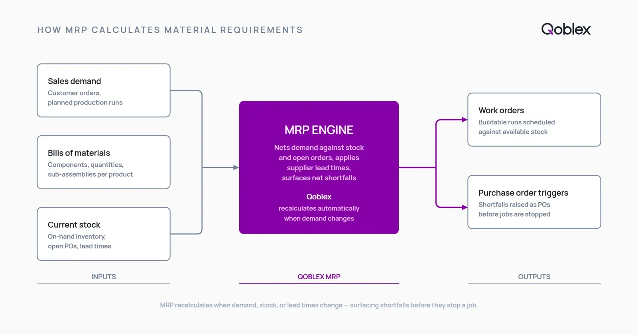Click the 'Current stock' heading
Image resolution: width=638 pixels, height=335 pixels.
pyautogui.click(x=74, y=225)
